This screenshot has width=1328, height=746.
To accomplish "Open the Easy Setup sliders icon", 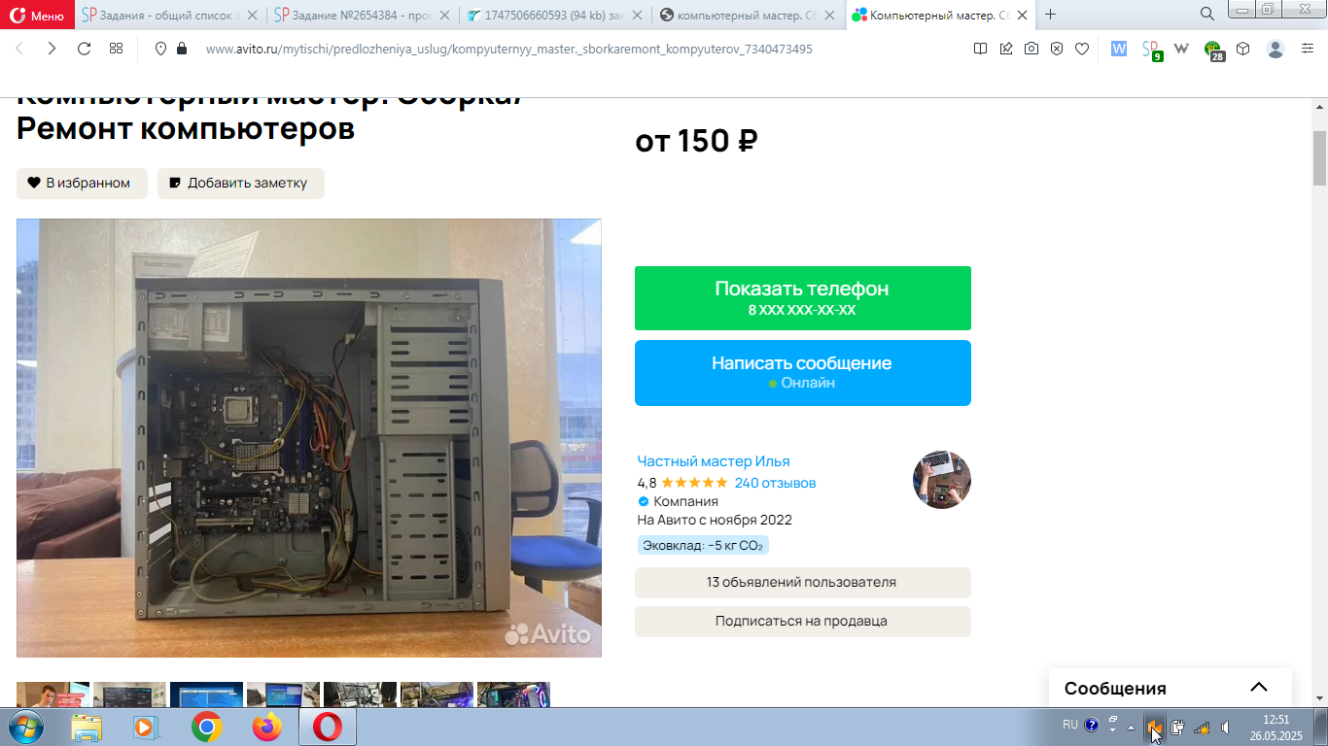I will (x=1308, y=49).
